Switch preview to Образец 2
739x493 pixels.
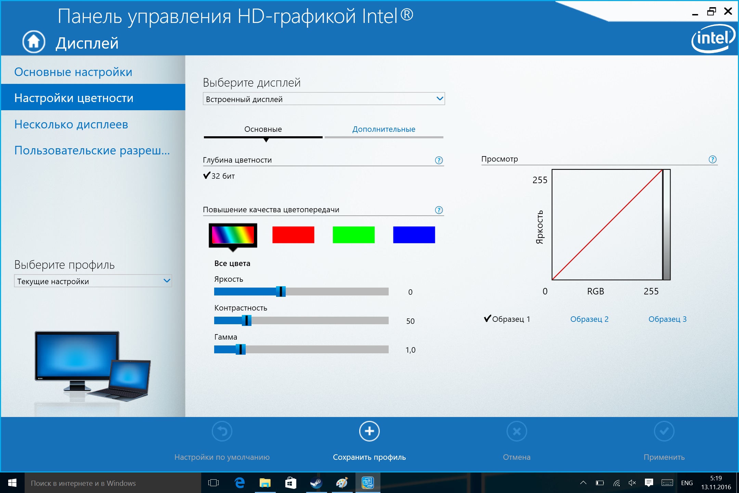click(589, 319)
